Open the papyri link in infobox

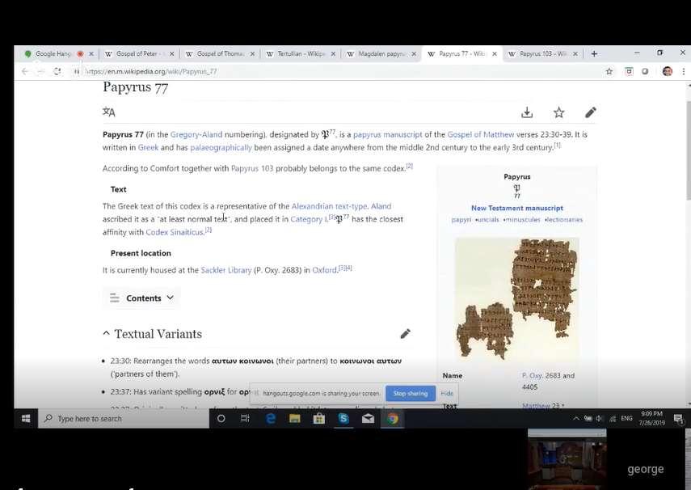[x=461, y=219]
